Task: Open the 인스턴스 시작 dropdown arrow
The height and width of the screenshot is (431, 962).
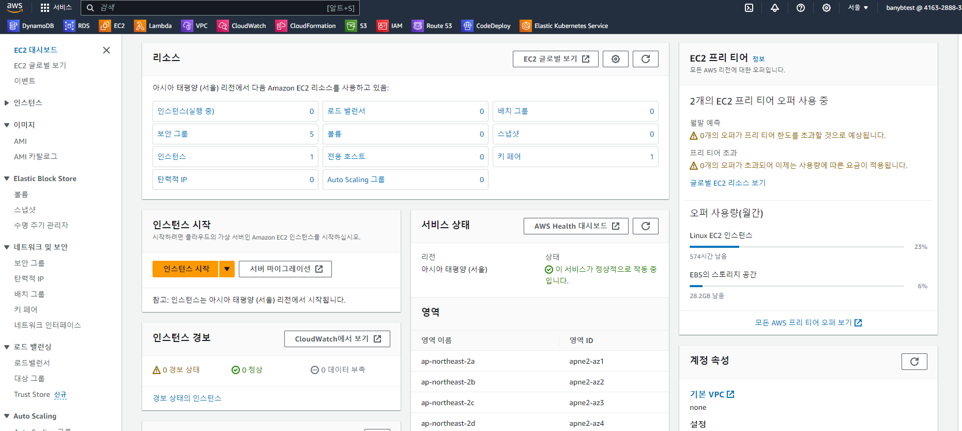Action: (x=227, y=269)
